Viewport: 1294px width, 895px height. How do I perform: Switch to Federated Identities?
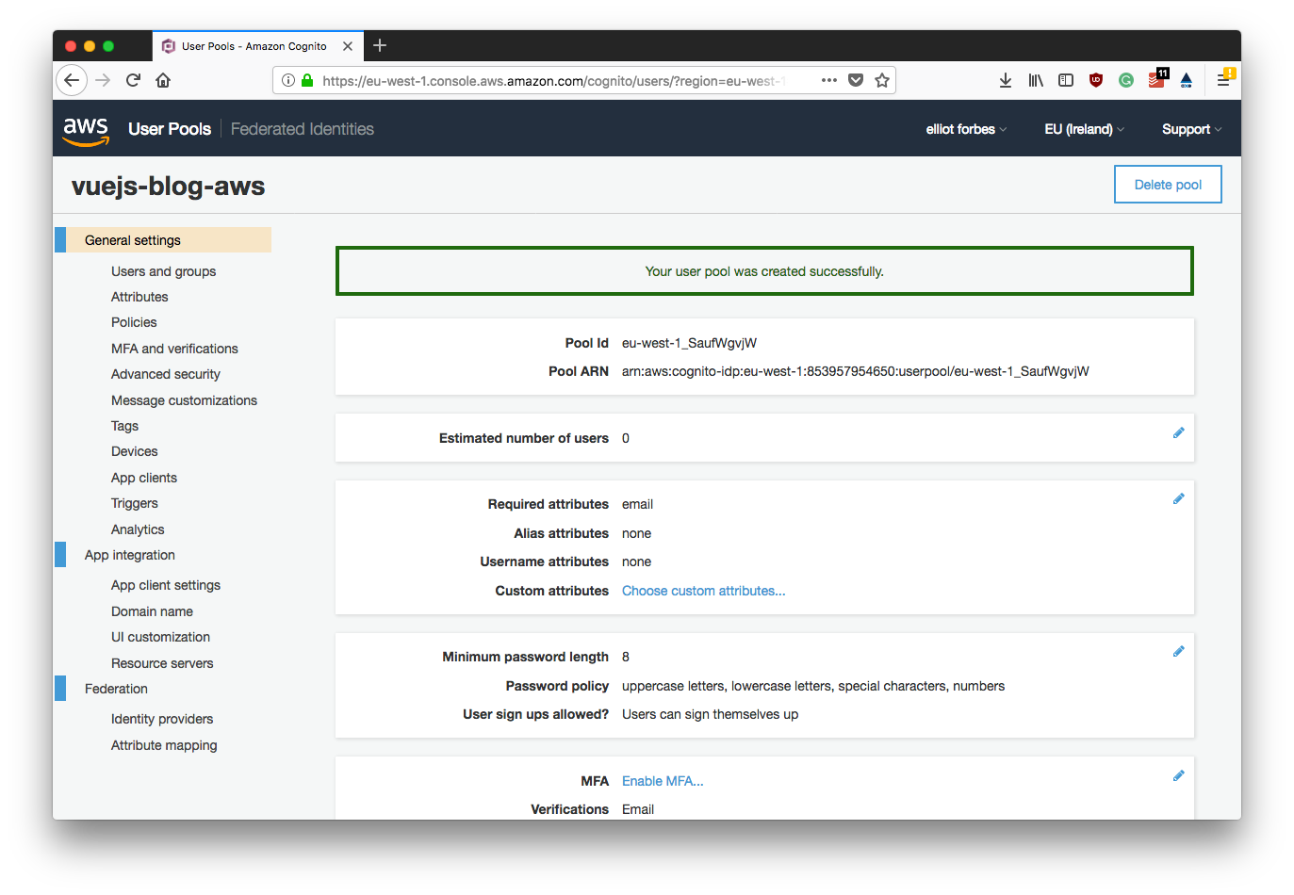tap(303, 129)
